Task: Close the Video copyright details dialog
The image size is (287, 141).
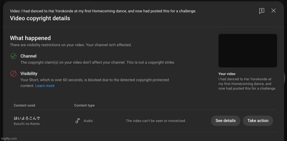Action: coord(273,10)
